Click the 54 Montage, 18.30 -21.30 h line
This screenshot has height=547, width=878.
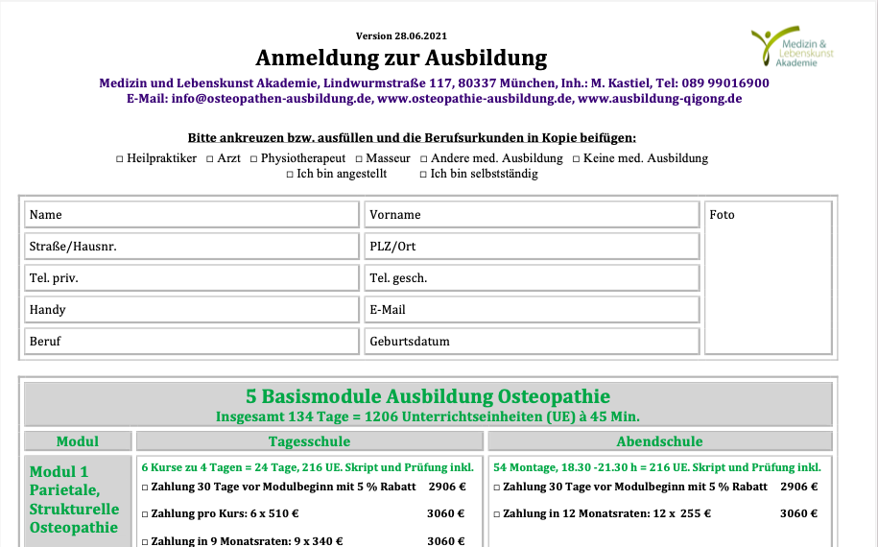coord(656,467)
